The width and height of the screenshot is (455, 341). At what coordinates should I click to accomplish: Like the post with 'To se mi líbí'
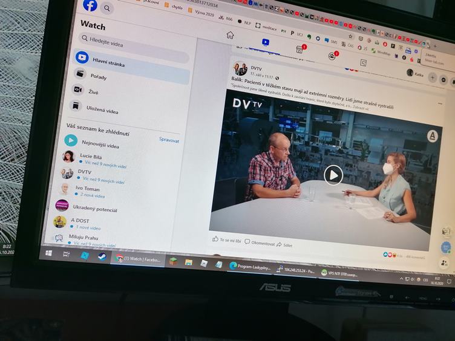(x=227, y=240)
